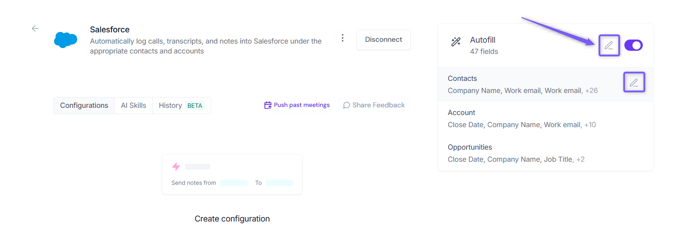Click the Send notes configuration card
This screenshot has height=226, width=681.
pos(232,174)
